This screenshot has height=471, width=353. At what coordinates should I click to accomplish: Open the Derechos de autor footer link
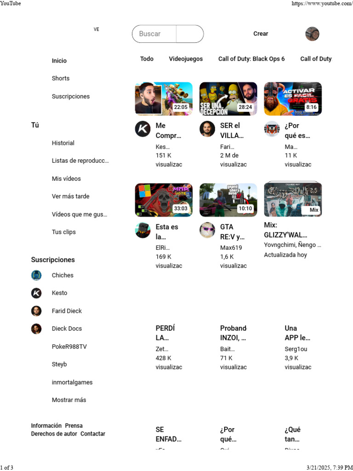pyautogui.click(x=54, y=434)
